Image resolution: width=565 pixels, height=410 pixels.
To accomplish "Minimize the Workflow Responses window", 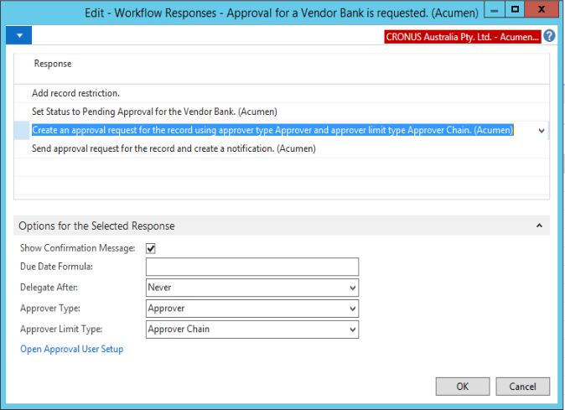I will [495, 10].
